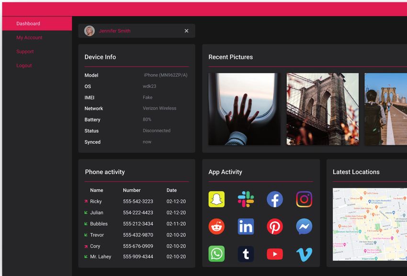
Task: Open the Reddit app activity
Action: click(216, 227)
